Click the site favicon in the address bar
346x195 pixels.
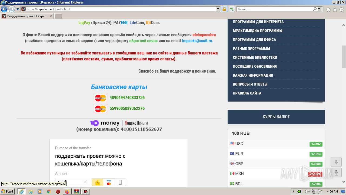[x=24, y=9]
